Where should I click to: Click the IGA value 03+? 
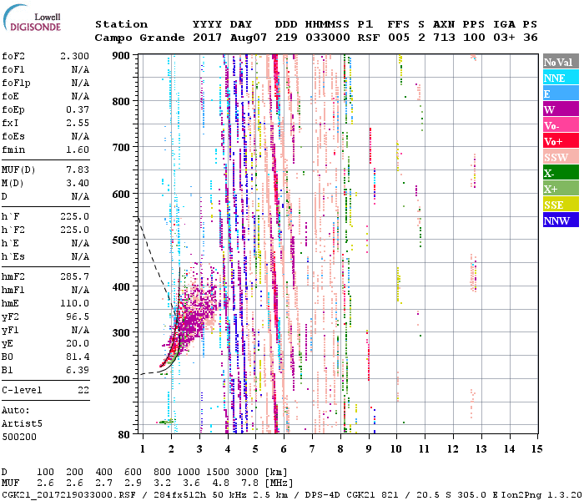pos(504,38)
